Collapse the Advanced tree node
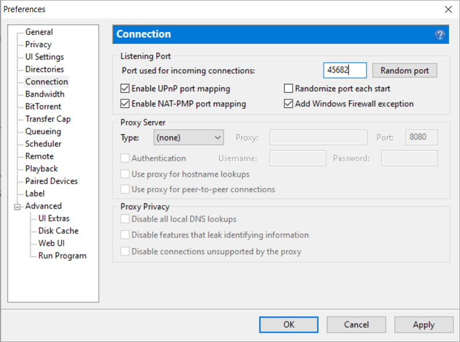This screenshot has width=460, height=342. (x=17, y=207)
